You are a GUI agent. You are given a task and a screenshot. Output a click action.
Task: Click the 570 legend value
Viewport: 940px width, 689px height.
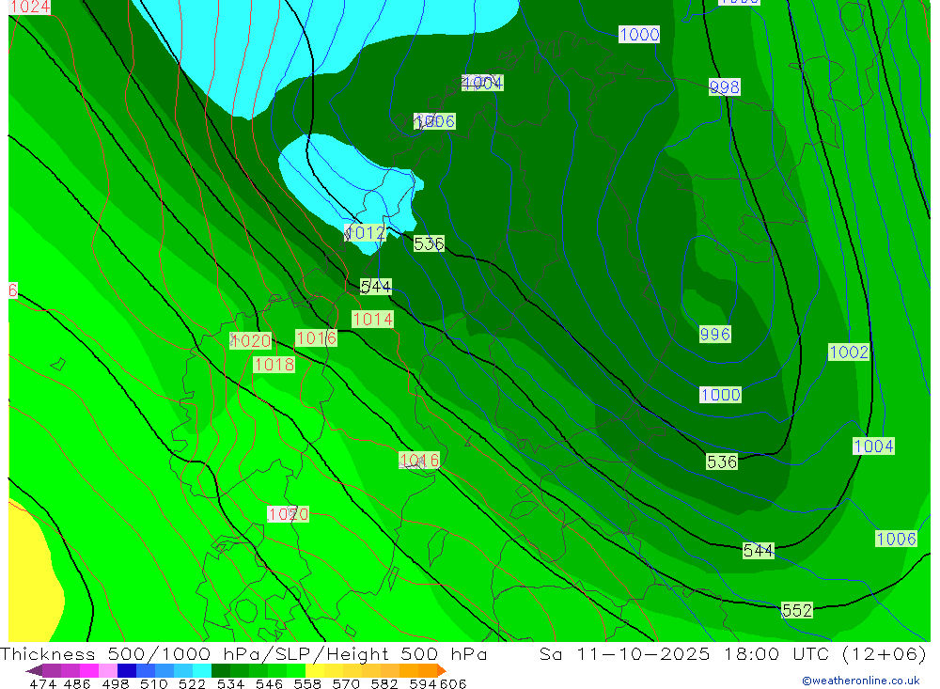click(x=345, y=684)
